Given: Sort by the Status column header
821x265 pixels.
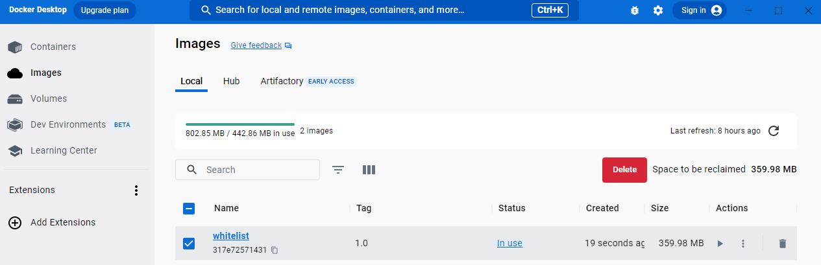Looking at the screenshot, I should 511,208.
